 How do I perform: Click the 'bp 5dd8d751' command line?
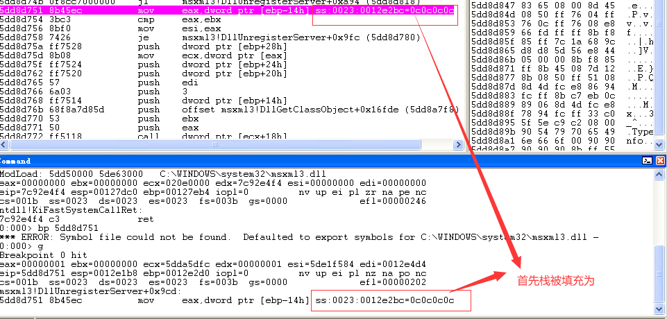click(x=49, y=228)
